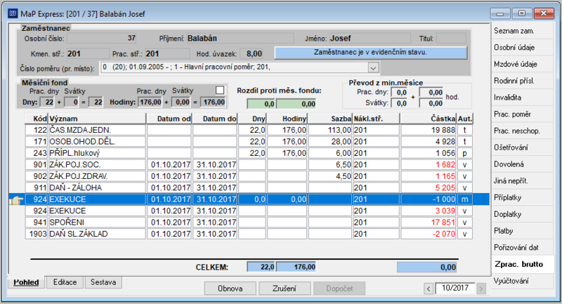
Task: Switch to the Sestava tab
Action: (103, 282)
